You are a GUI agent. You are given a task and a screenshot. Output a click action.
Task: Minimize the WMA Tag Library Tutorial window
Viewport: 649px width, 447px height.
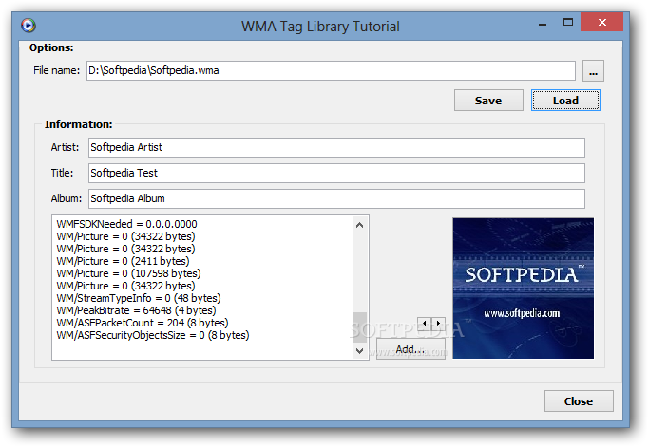click(x=543, y=23)
